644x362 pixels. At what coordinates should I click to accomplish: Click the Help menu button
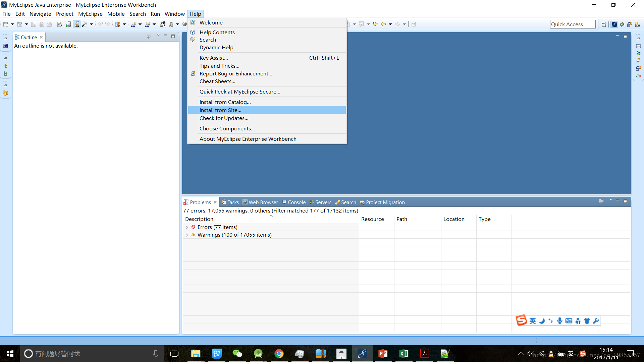pyautogui.click(x=195, y=13)
